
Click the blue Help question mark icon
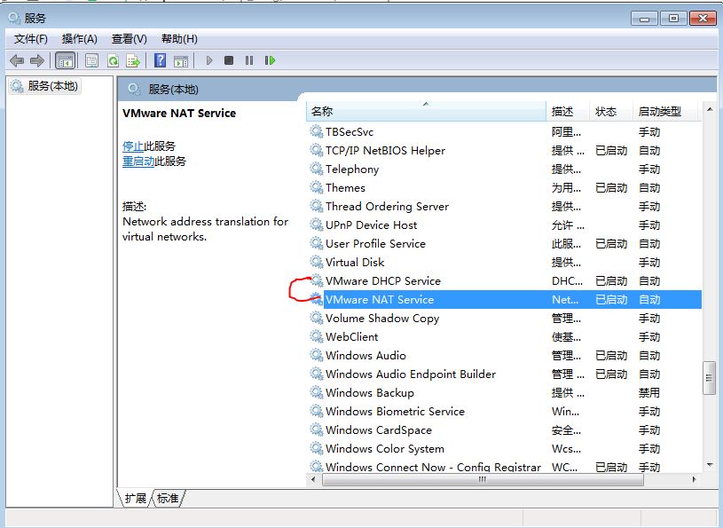160,60
